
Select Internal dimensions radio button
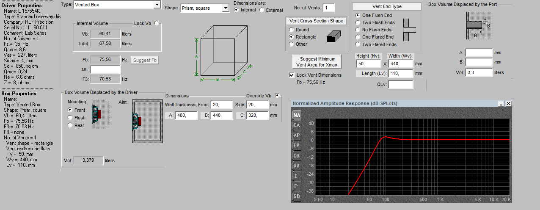pyautogui.click(x=237, y=10)
